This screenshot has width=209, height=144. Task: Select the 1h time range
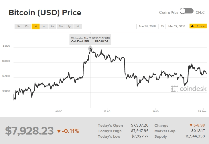tap(18, 27)
